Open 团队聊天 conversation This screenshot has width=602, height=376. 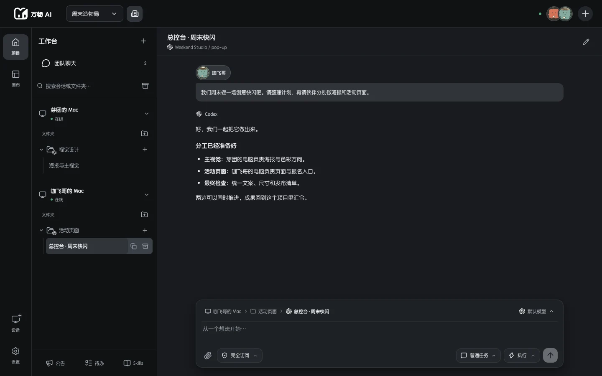click(94, 63)
